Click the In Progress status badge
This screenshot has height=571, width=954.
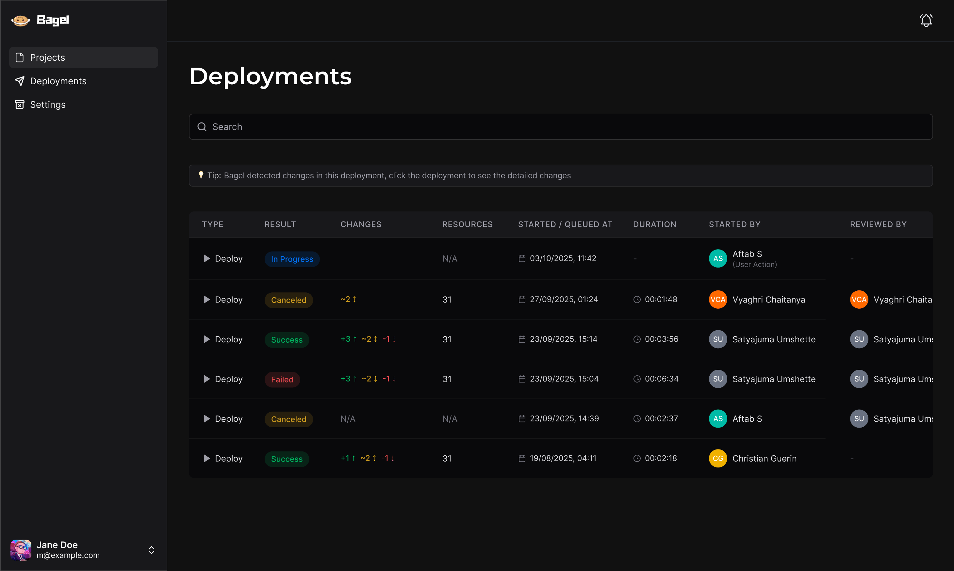pyautogui.click(x=292, y=259)
